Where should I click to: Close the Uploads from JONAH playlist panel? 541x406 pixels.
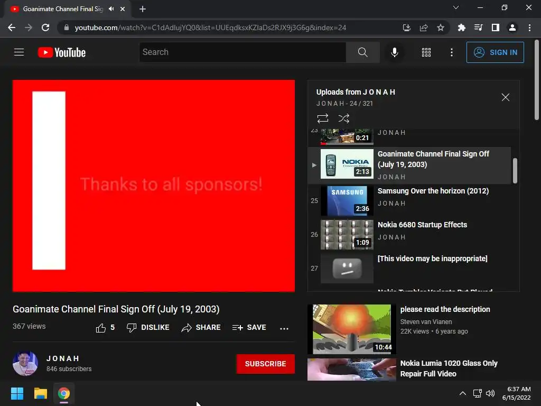click(x=505, y=97)
